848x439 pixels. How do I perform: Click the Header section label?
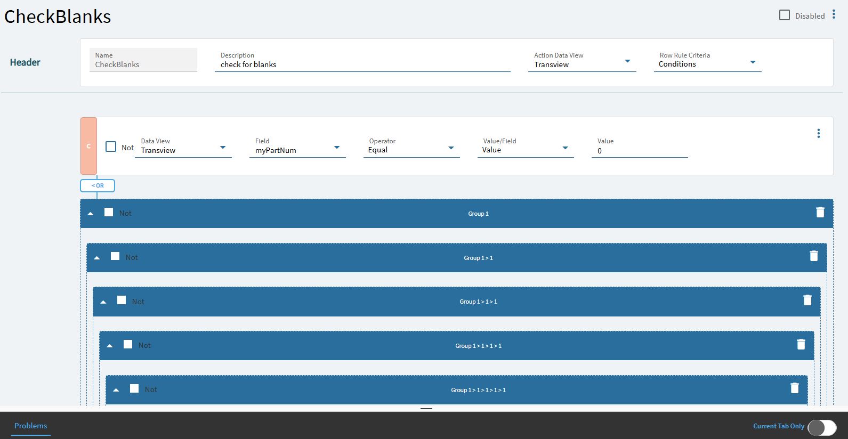coord(25,62)
